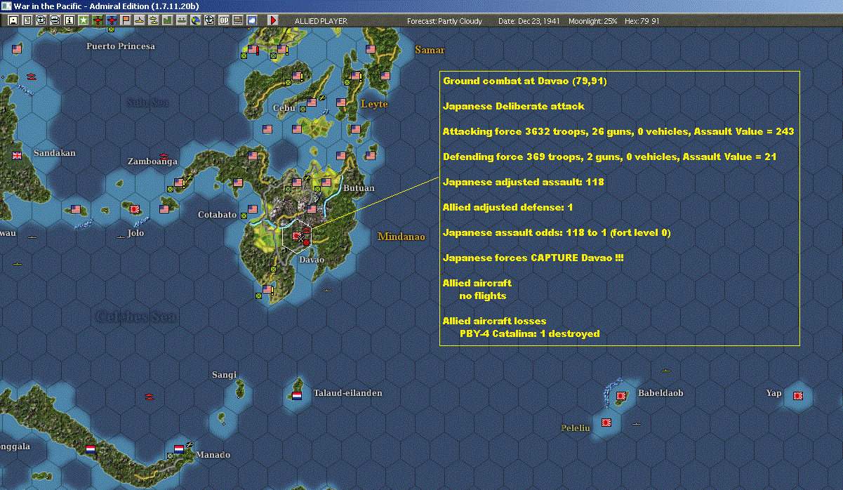The height and width of the screenshot is (490, 843).
Task: Select the US flag near Puerto Princesa
Action: (x=17, y=48)
